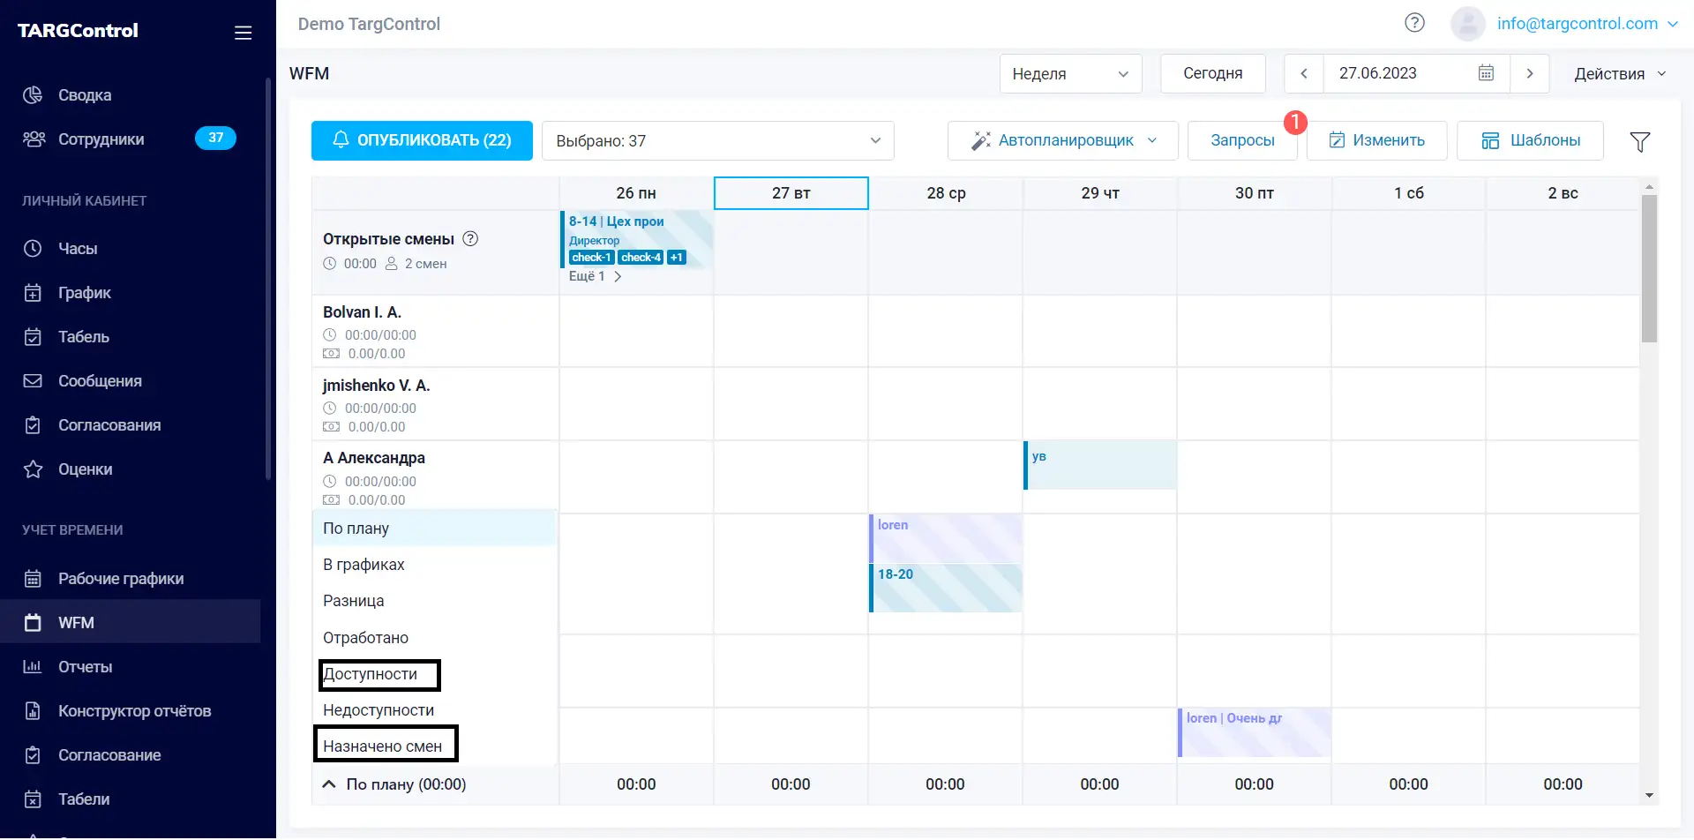Open the loren shift on Wednesday
Viewport: 1694px width, 840px height.
pyautogui.click(x=946, y=539)
